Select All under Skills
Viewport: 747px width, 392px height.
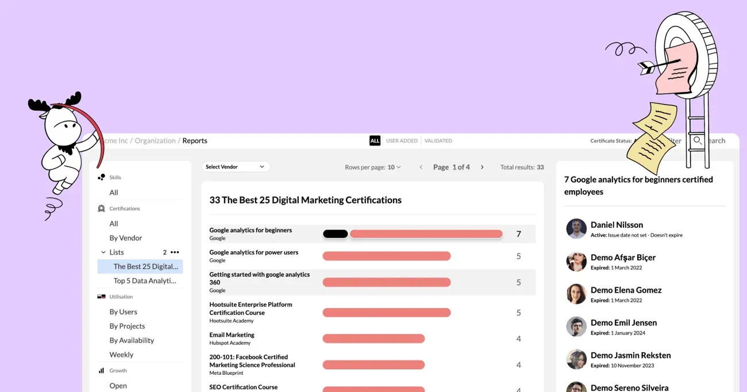(114, 193)
